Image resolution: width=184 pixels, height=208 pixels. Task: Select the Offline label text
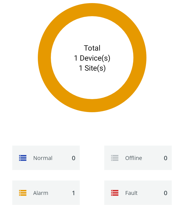133,158
